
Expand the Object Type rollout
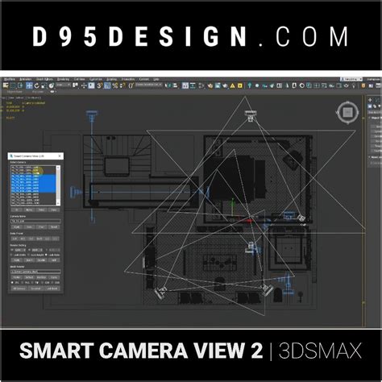(x=375, y=118)
